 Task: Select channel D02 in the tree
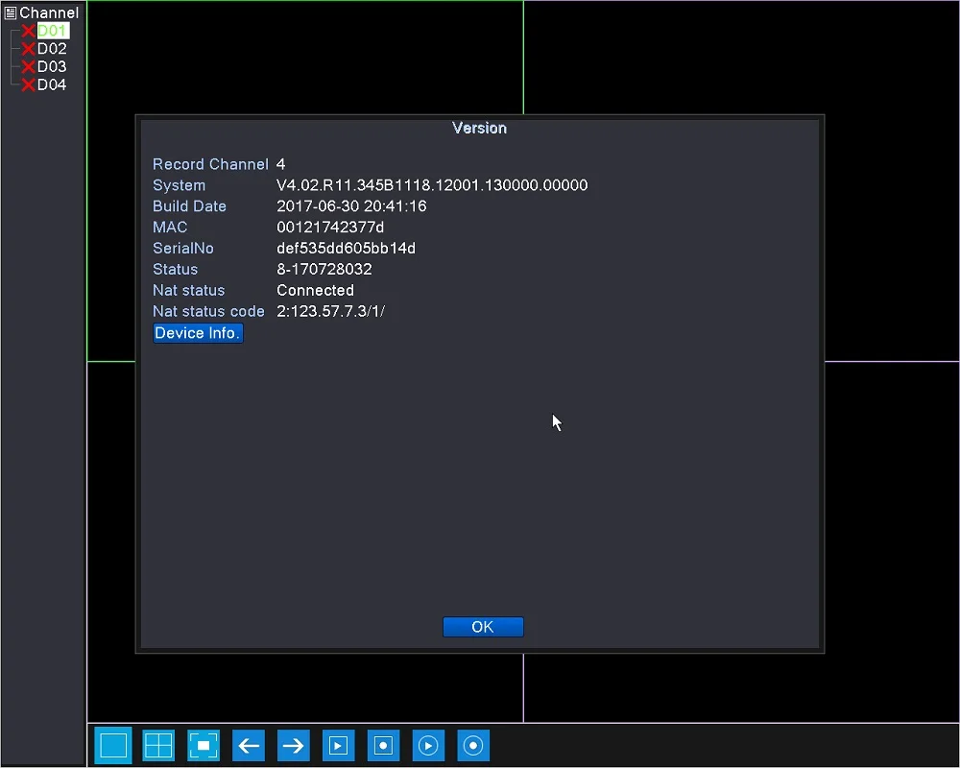[52, 48]
